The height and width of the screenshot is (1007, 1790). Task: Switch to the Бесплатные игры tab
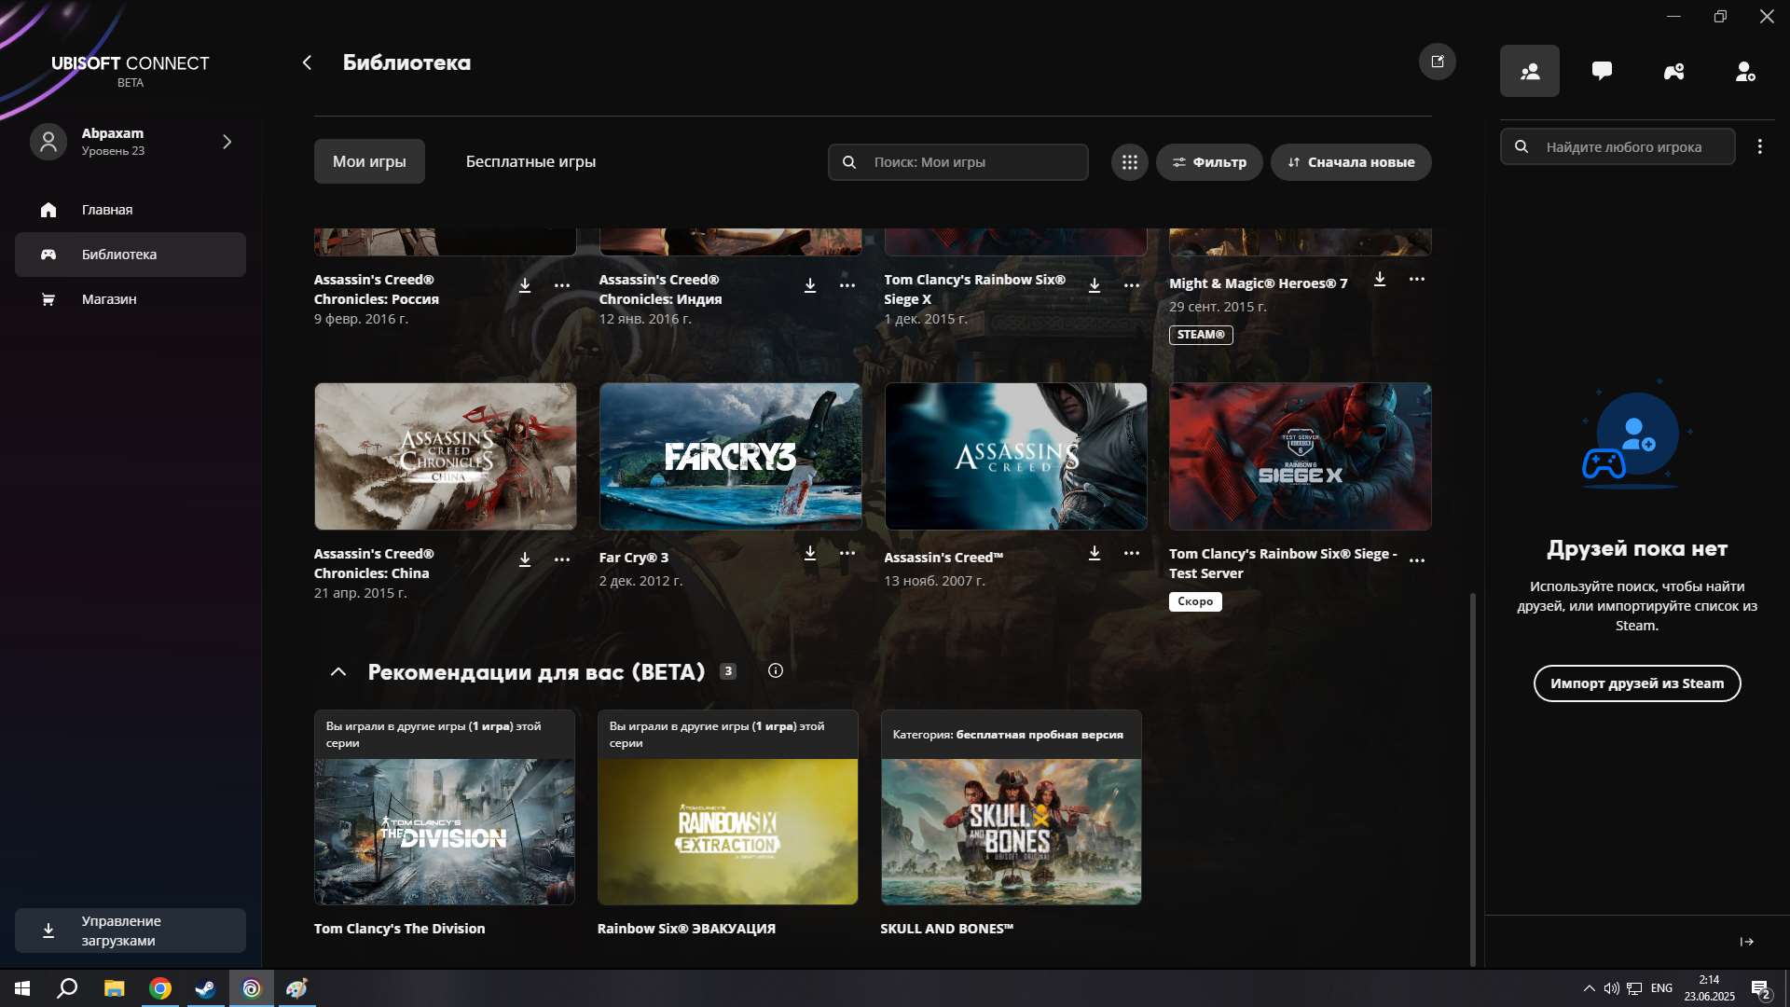tap(530, 160)
